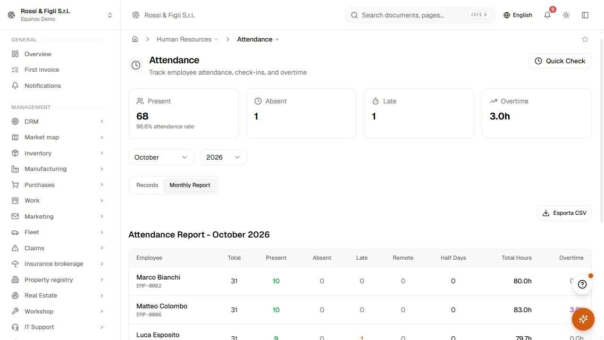This screenshot has height=340, width=604.
Task: Click the Overview sidebar icon
Action: click(x=15, y=54)
